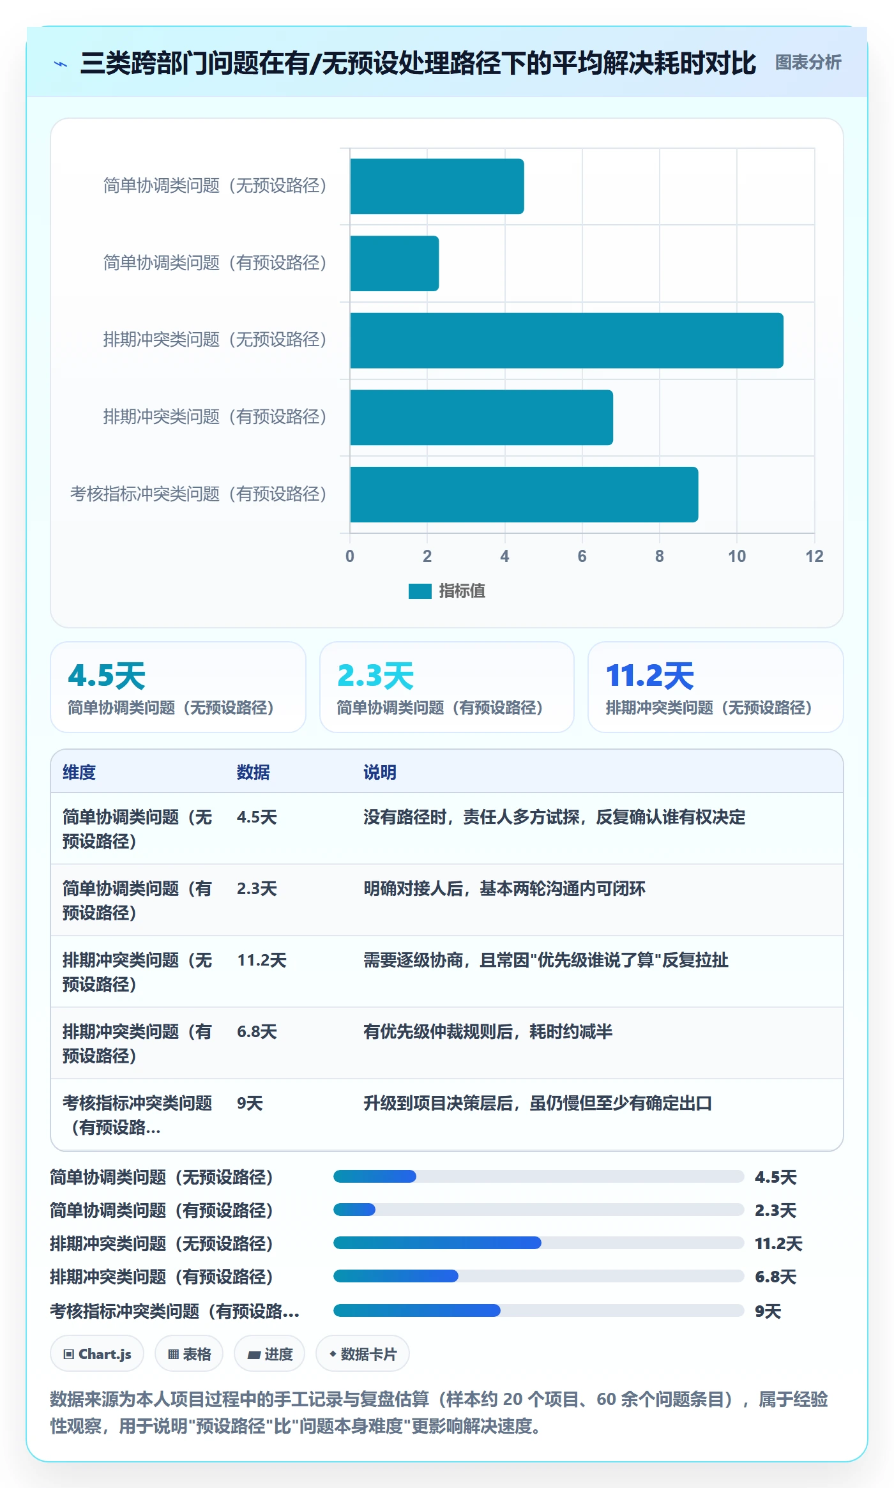Click the 数据 column header
The width and height of the screenshot is (894, 1488).
(254, 772)
